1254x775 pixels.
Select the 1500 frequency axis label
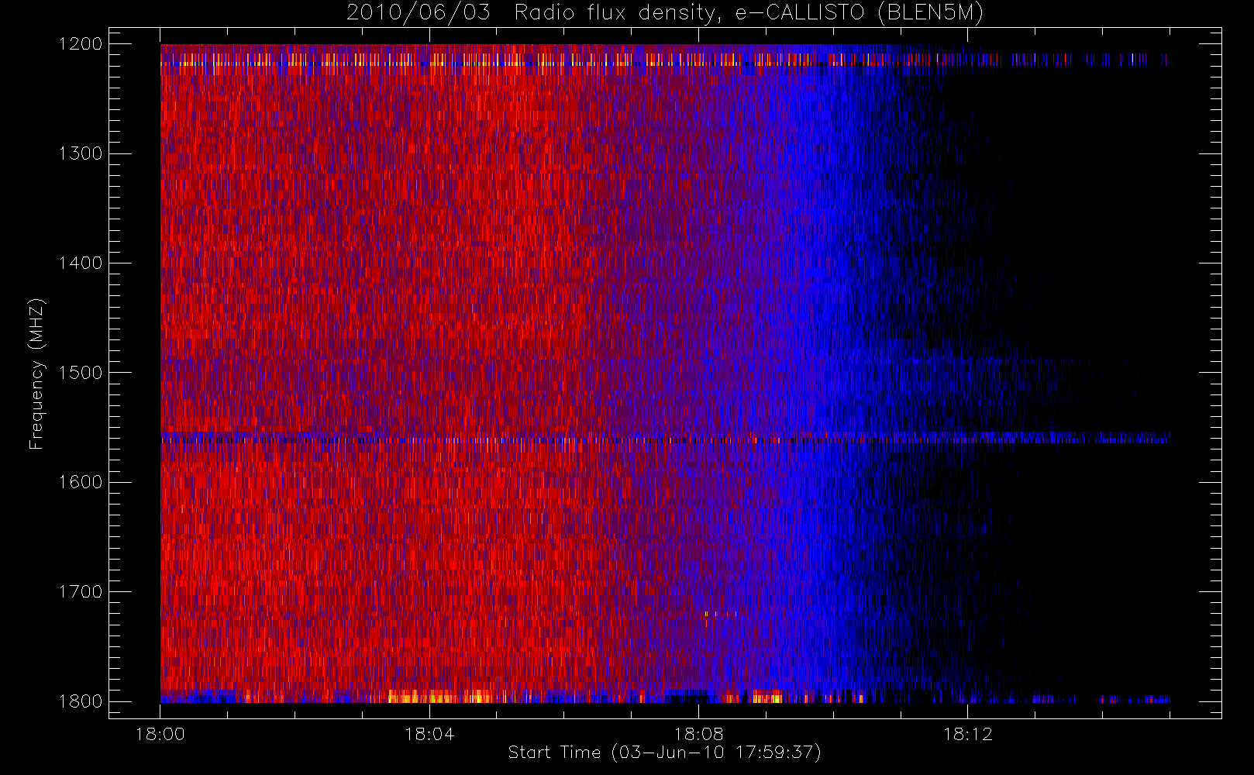click(81, 373)
